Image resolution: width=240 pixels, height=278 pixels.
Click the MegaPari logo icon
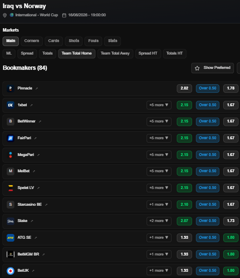click(x=11, y=155)
